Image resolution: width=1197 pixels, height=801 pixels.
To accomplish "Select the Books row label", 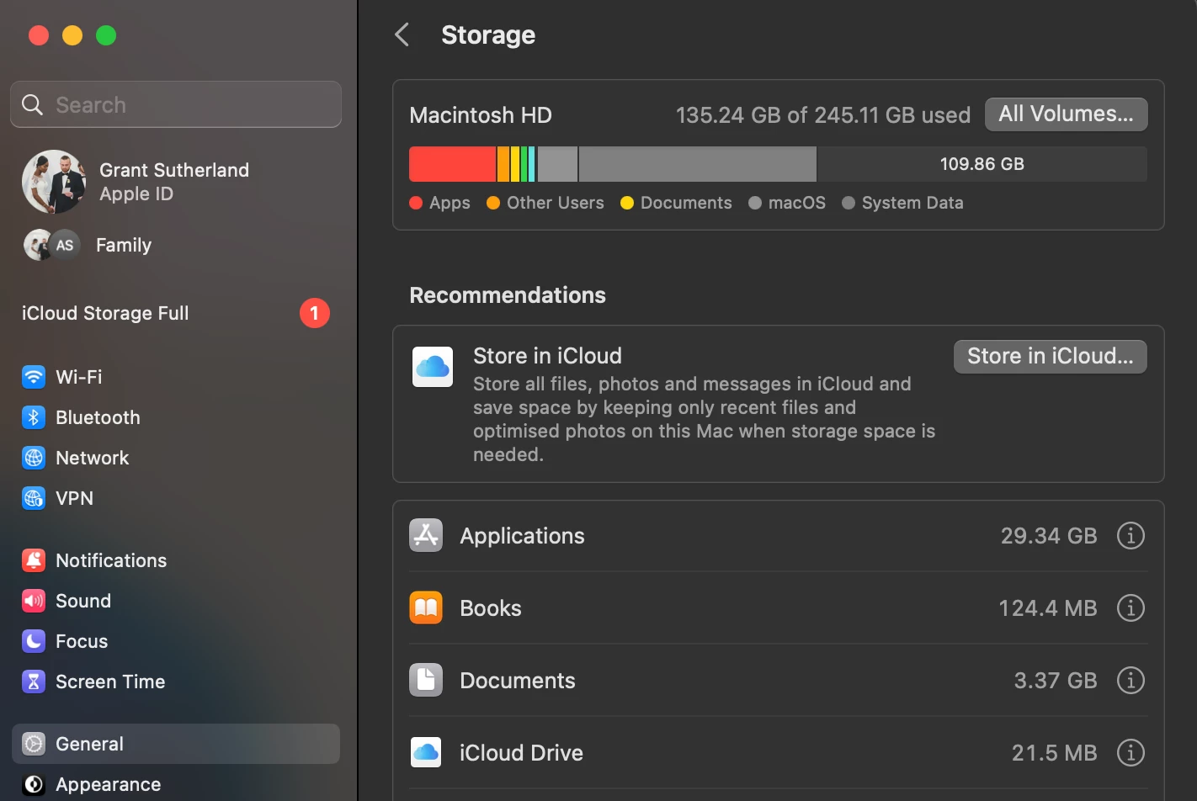I will (491, 608).
